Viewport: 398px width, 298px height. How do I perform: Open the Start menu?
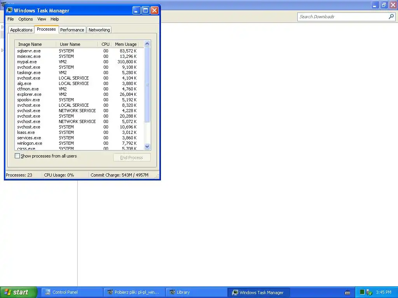point(19,292)
